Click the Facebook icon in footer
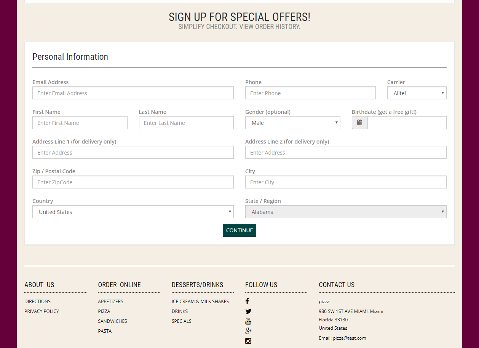 point(247,301)
